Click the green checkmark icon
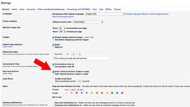190x107 pixels. click(112, 93)
